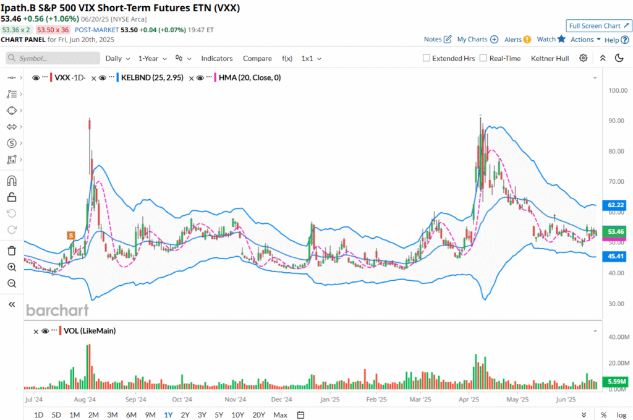Open the My Charts link
This screenshot has height=420, width=633.
477,40
